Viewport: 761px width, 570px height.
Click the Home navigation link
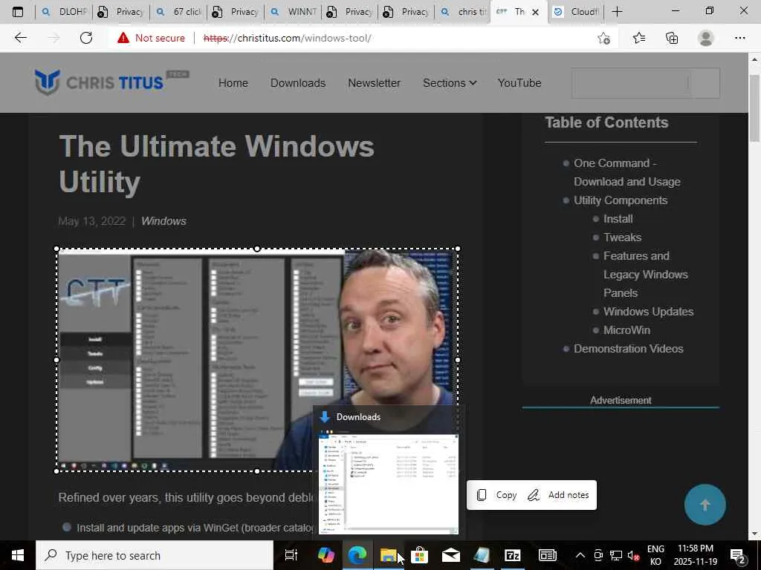point(233,83)
